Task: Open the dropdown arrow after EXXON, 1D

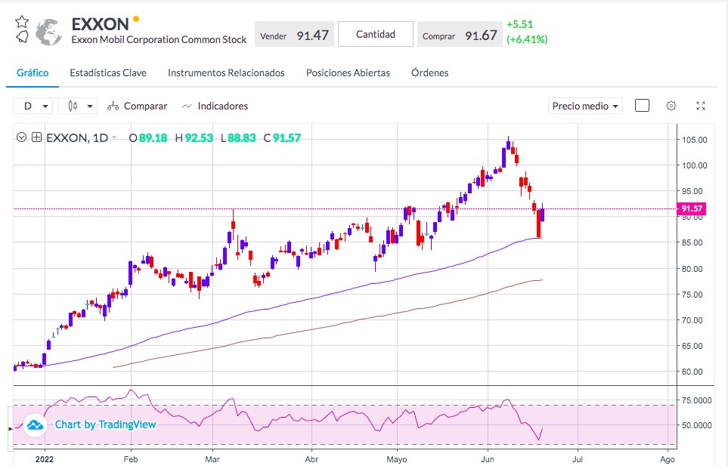Action: 114,137
